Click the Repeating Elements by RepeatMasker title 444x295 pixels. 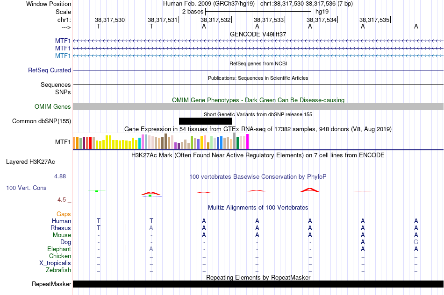coord(258,277)
